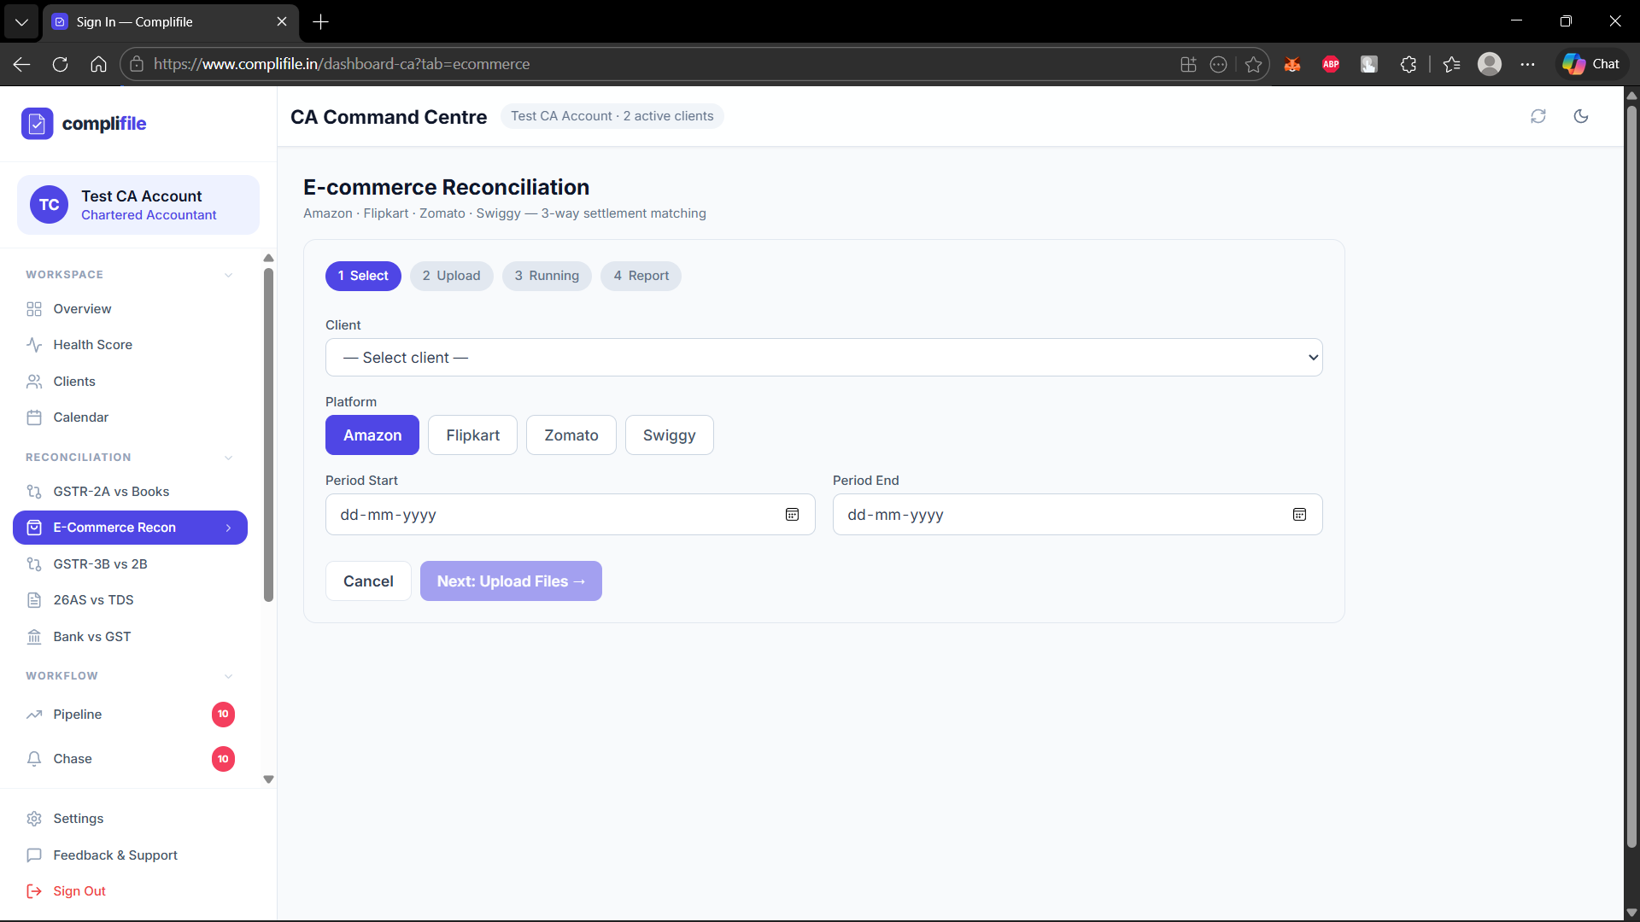Click sidebar scroll down arrow

tap(268, 779)
